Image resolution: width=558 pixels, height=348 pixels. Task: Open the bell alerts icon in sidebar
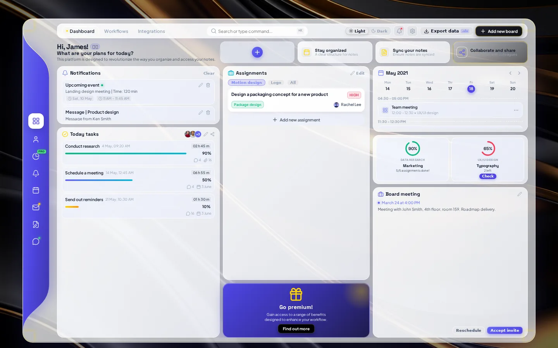[36, 173]
